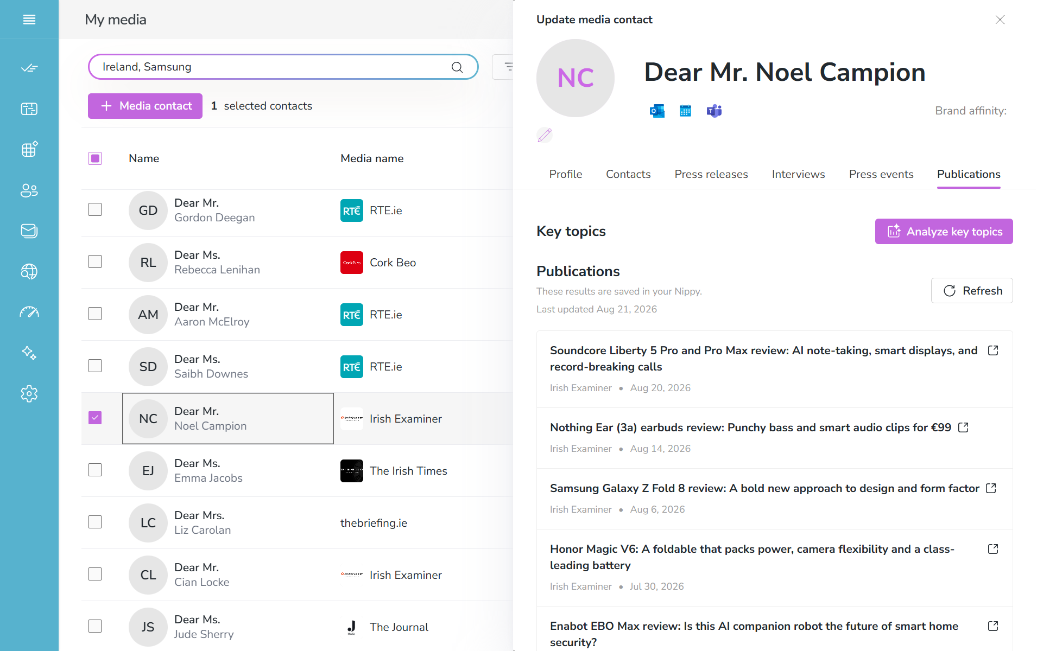Check the Emma Jacobs checkbox
Screen dimensions: 1037x651
(x=95, y=470)
